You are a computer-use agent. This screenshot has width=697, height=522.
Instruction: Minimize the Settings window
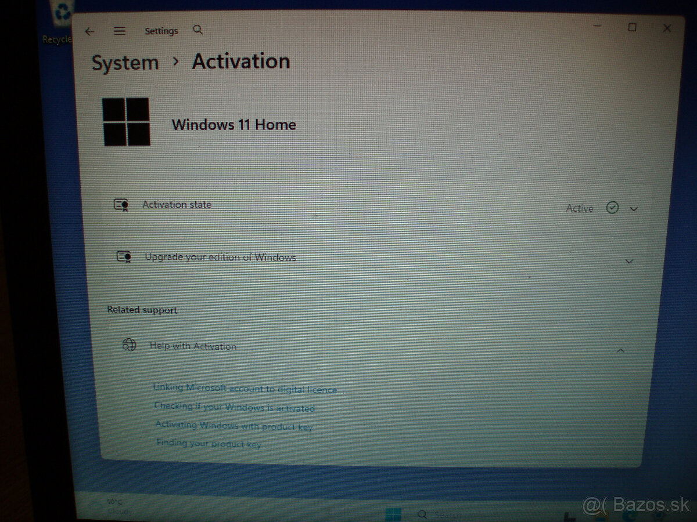(598, 26)
